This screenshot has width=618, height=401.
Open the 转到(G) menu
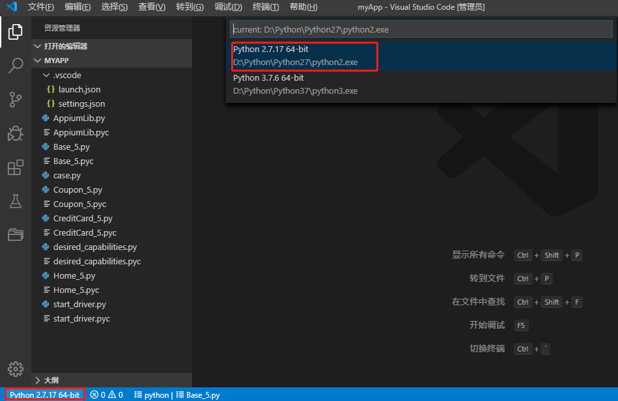(x=190, y=7)
